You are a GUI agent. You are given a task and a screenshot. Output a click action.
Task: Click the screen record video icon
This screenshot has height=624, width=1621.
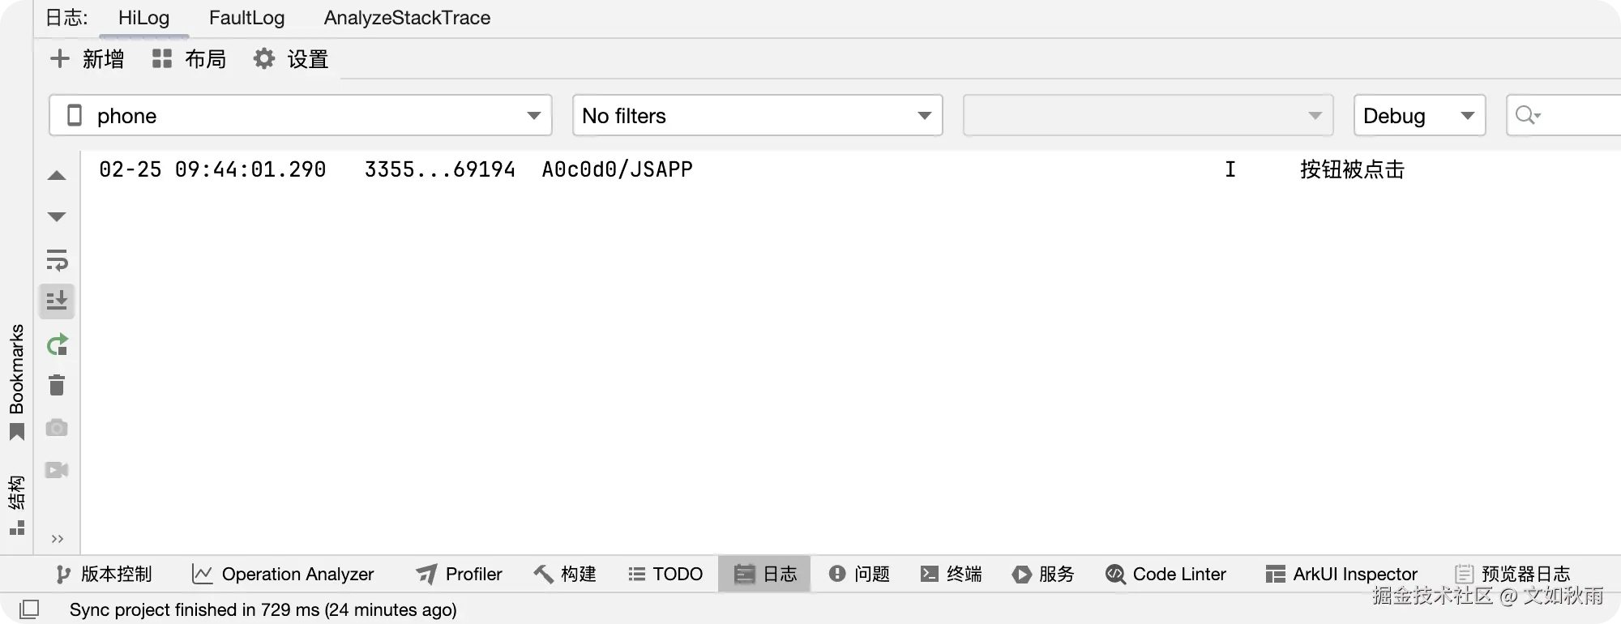pyautogui.click(x=57, y=470)
